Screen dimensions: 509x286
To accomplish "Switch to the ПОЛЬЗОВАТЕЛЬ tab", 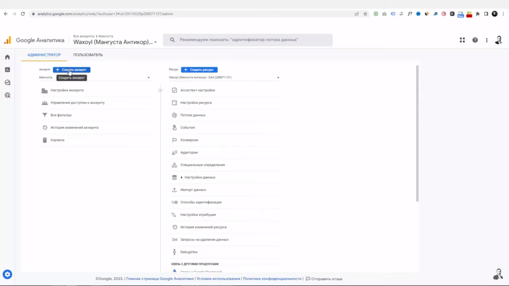I will point(88,55).
